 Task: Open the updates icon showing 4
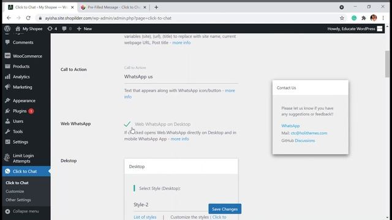(x=52, y=29)
